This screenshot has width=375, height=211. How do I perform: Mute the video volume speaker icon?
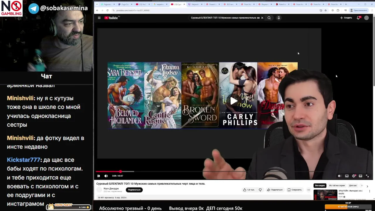coord(106,176)
